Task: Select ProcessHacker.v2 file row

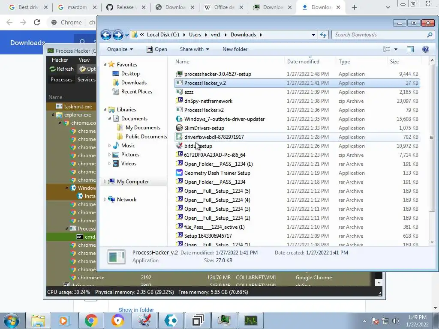Action: click(297, 110)
